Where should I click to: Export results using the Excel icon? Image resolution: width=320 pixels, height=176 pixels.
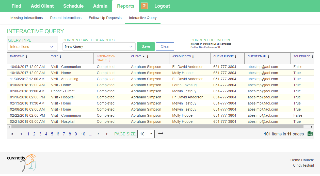point(310,134)
